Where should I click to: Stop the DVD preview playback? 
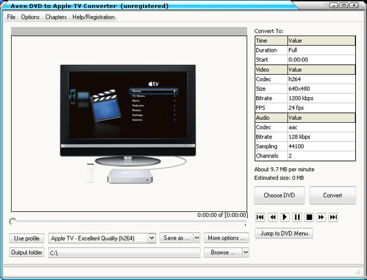(x=309, y=217)
